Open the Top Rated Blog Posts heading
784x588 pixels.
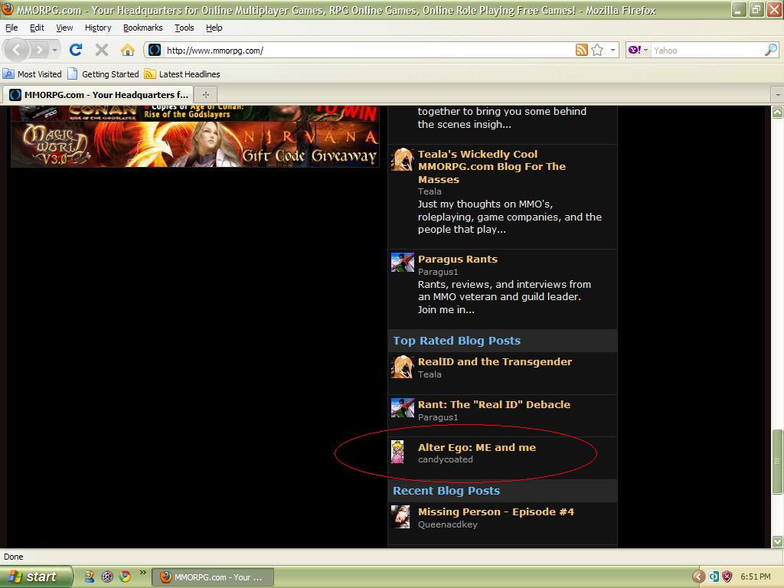point(456,341)
